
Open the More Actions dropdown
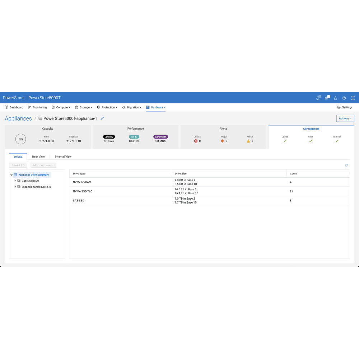coord(43,165)
